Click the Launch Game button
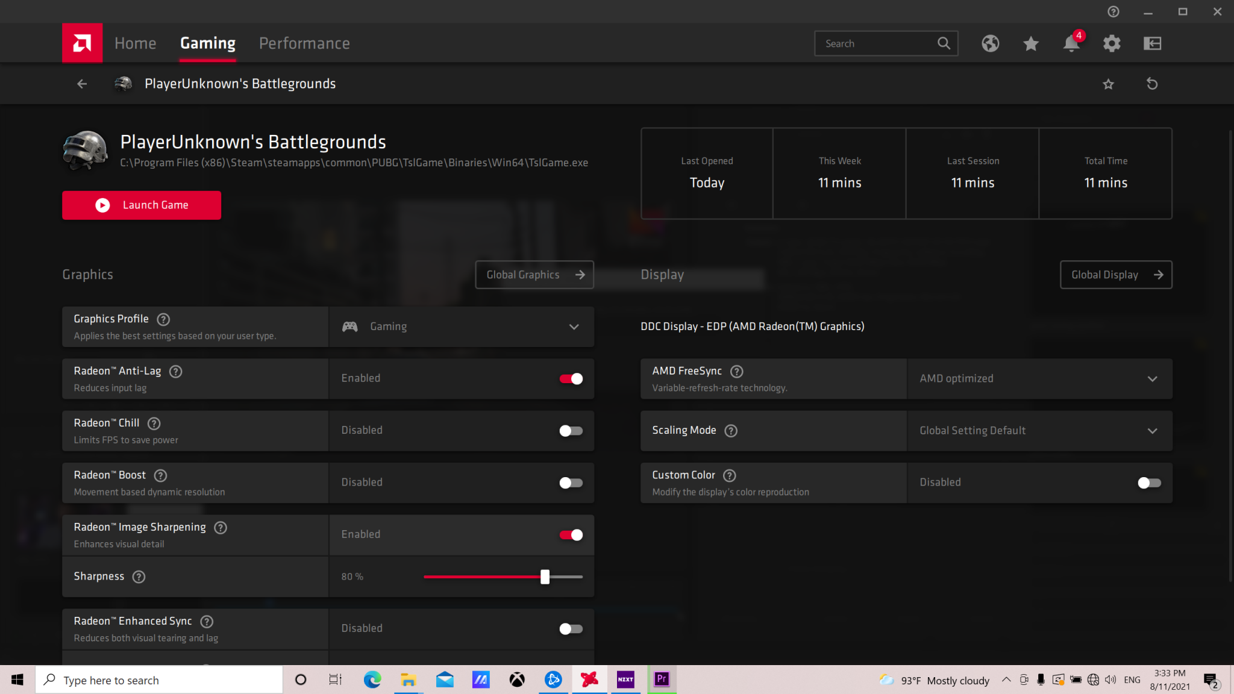The height and width of the screenshot is (694, 1234). click(x=142, y=205)
